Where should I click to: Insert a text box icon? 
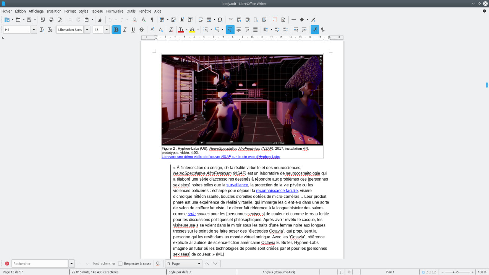(x=190, y=19)
